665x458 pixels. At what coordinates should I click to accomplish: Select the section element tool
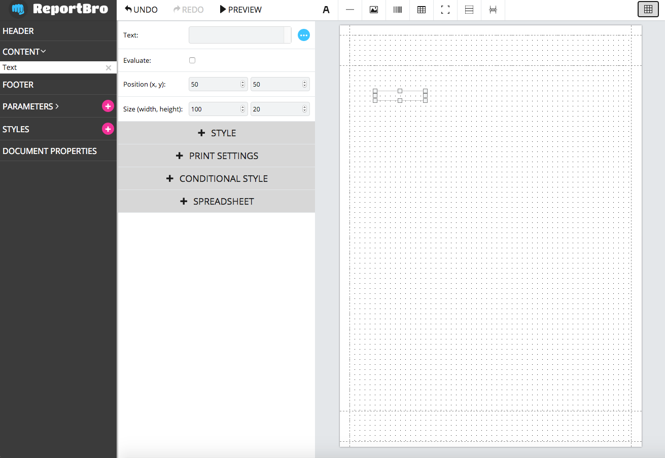point(469,10)
